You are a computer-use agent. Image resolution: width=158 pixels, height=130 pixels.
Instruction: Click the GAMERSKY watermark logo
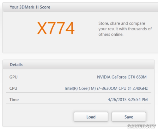point(142,126)
